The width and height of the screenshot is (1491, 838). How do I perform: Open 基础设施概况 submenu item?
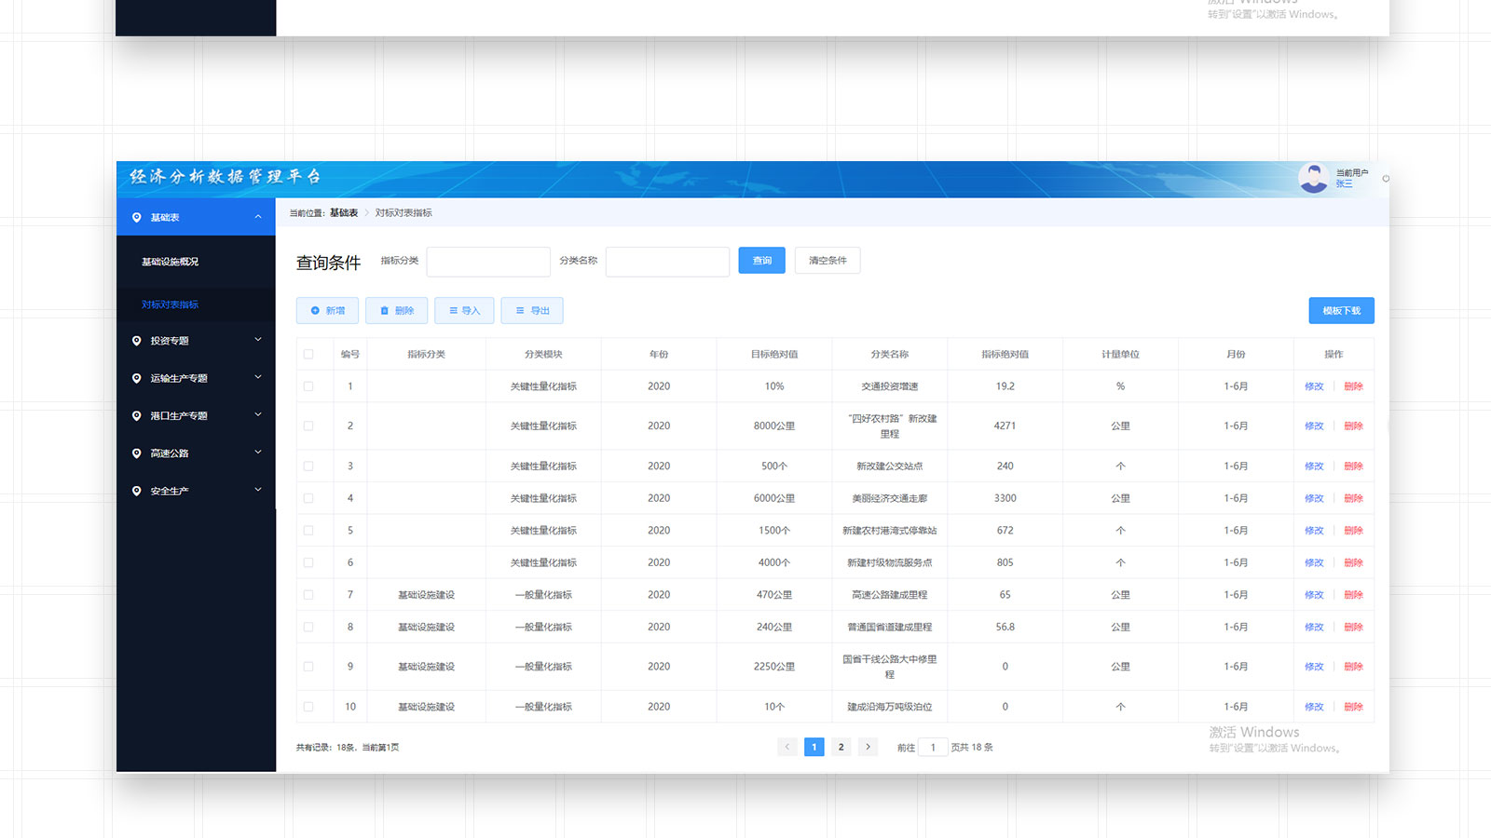tap(170, 262)
